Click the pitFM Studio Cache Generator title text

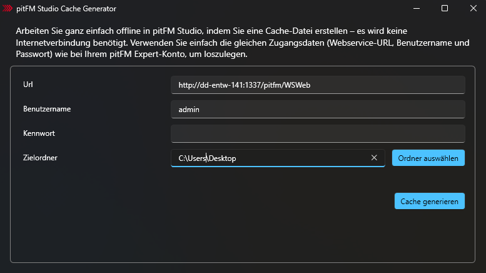[x=66, y=9]
